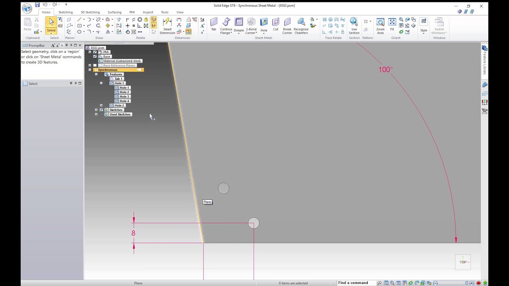Switch to the Sketching ribbon tab
This screenshot has height=286, width=509.
(x=66, y=12)
